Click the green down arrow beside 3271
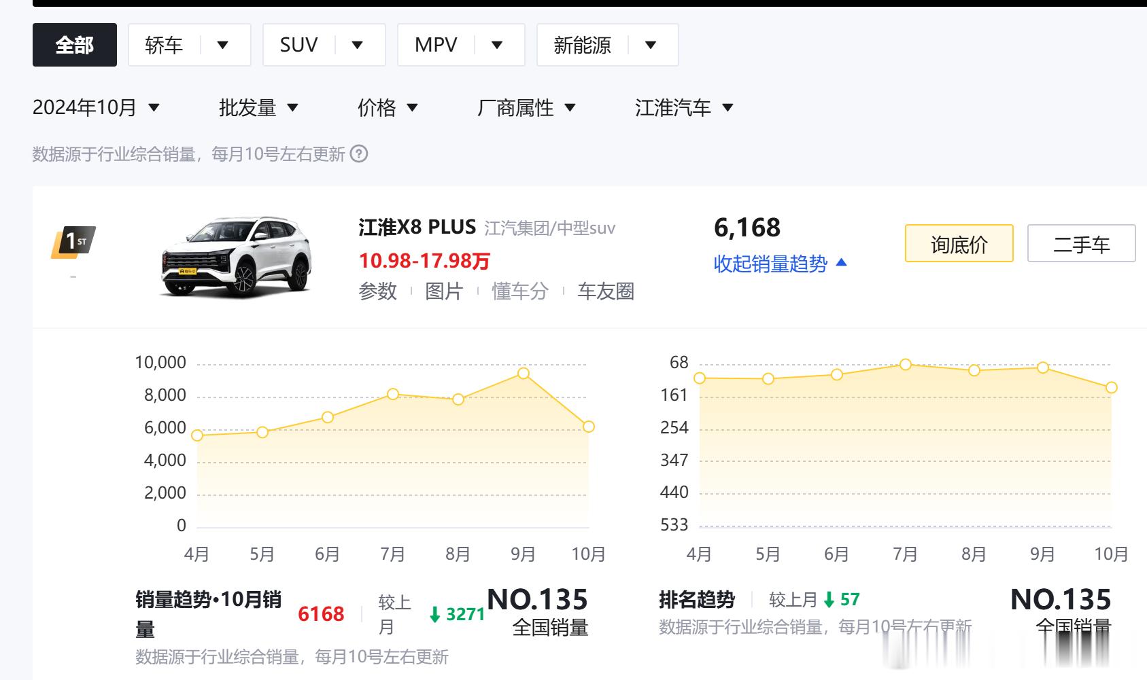 [435, 615]
